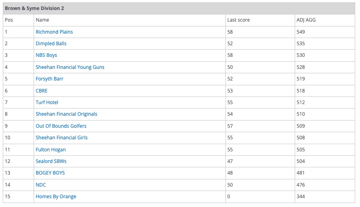Click the Name column header

tap(42, 20)
